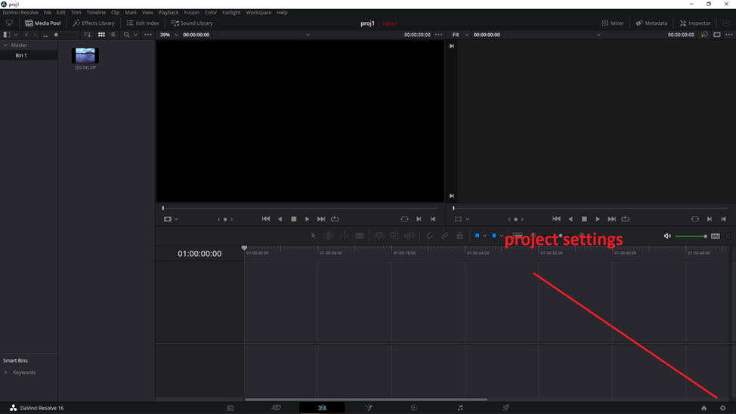The width and height of the screenshot is (736, 414).
Task: Click the blue Marker icon
Action: 493,236
